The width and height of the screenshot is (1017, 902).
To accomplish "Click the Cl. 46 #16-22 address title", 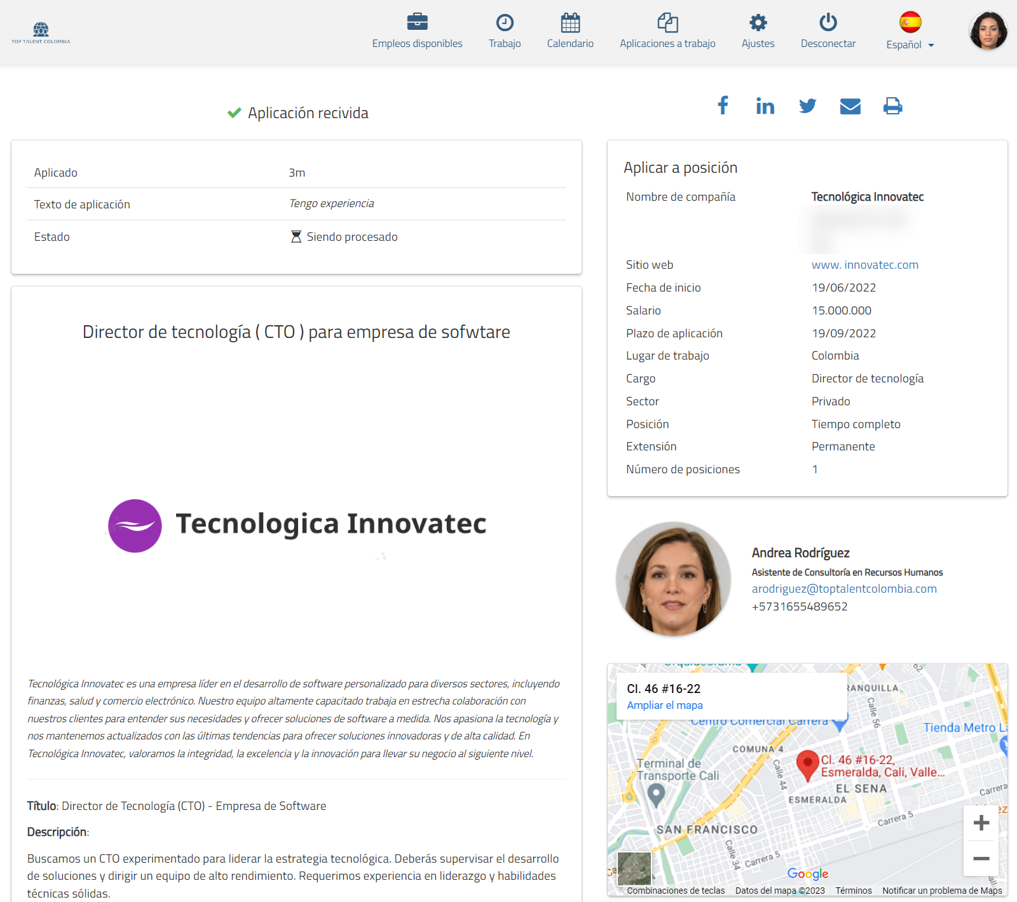I will point(664,689).
